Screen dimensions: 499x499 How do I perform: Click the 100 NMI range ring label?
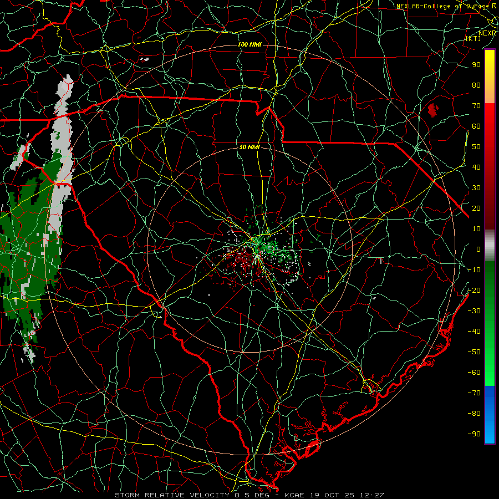click(249, 44)
